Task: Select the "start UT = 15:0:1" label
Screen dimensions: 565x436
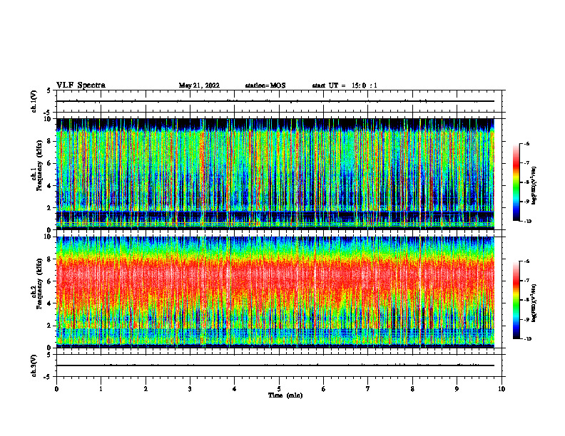Action: coord(345,85)
